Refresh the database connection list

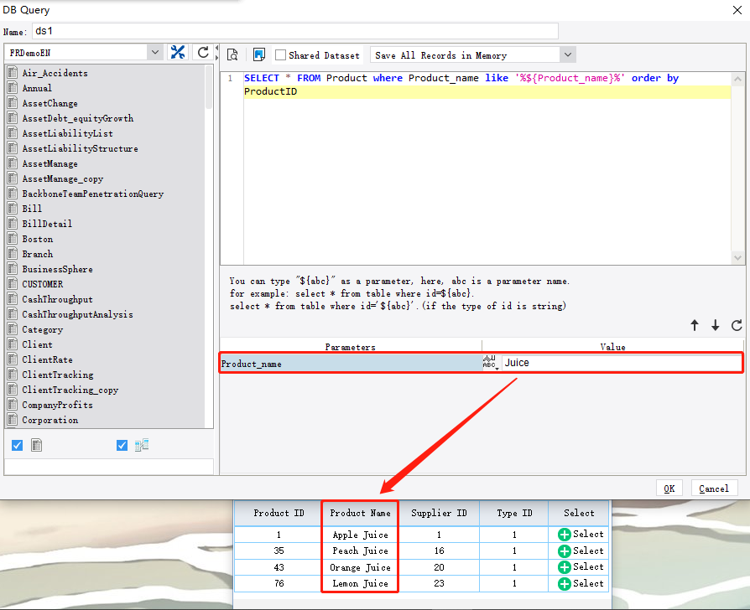click(201, 51)
